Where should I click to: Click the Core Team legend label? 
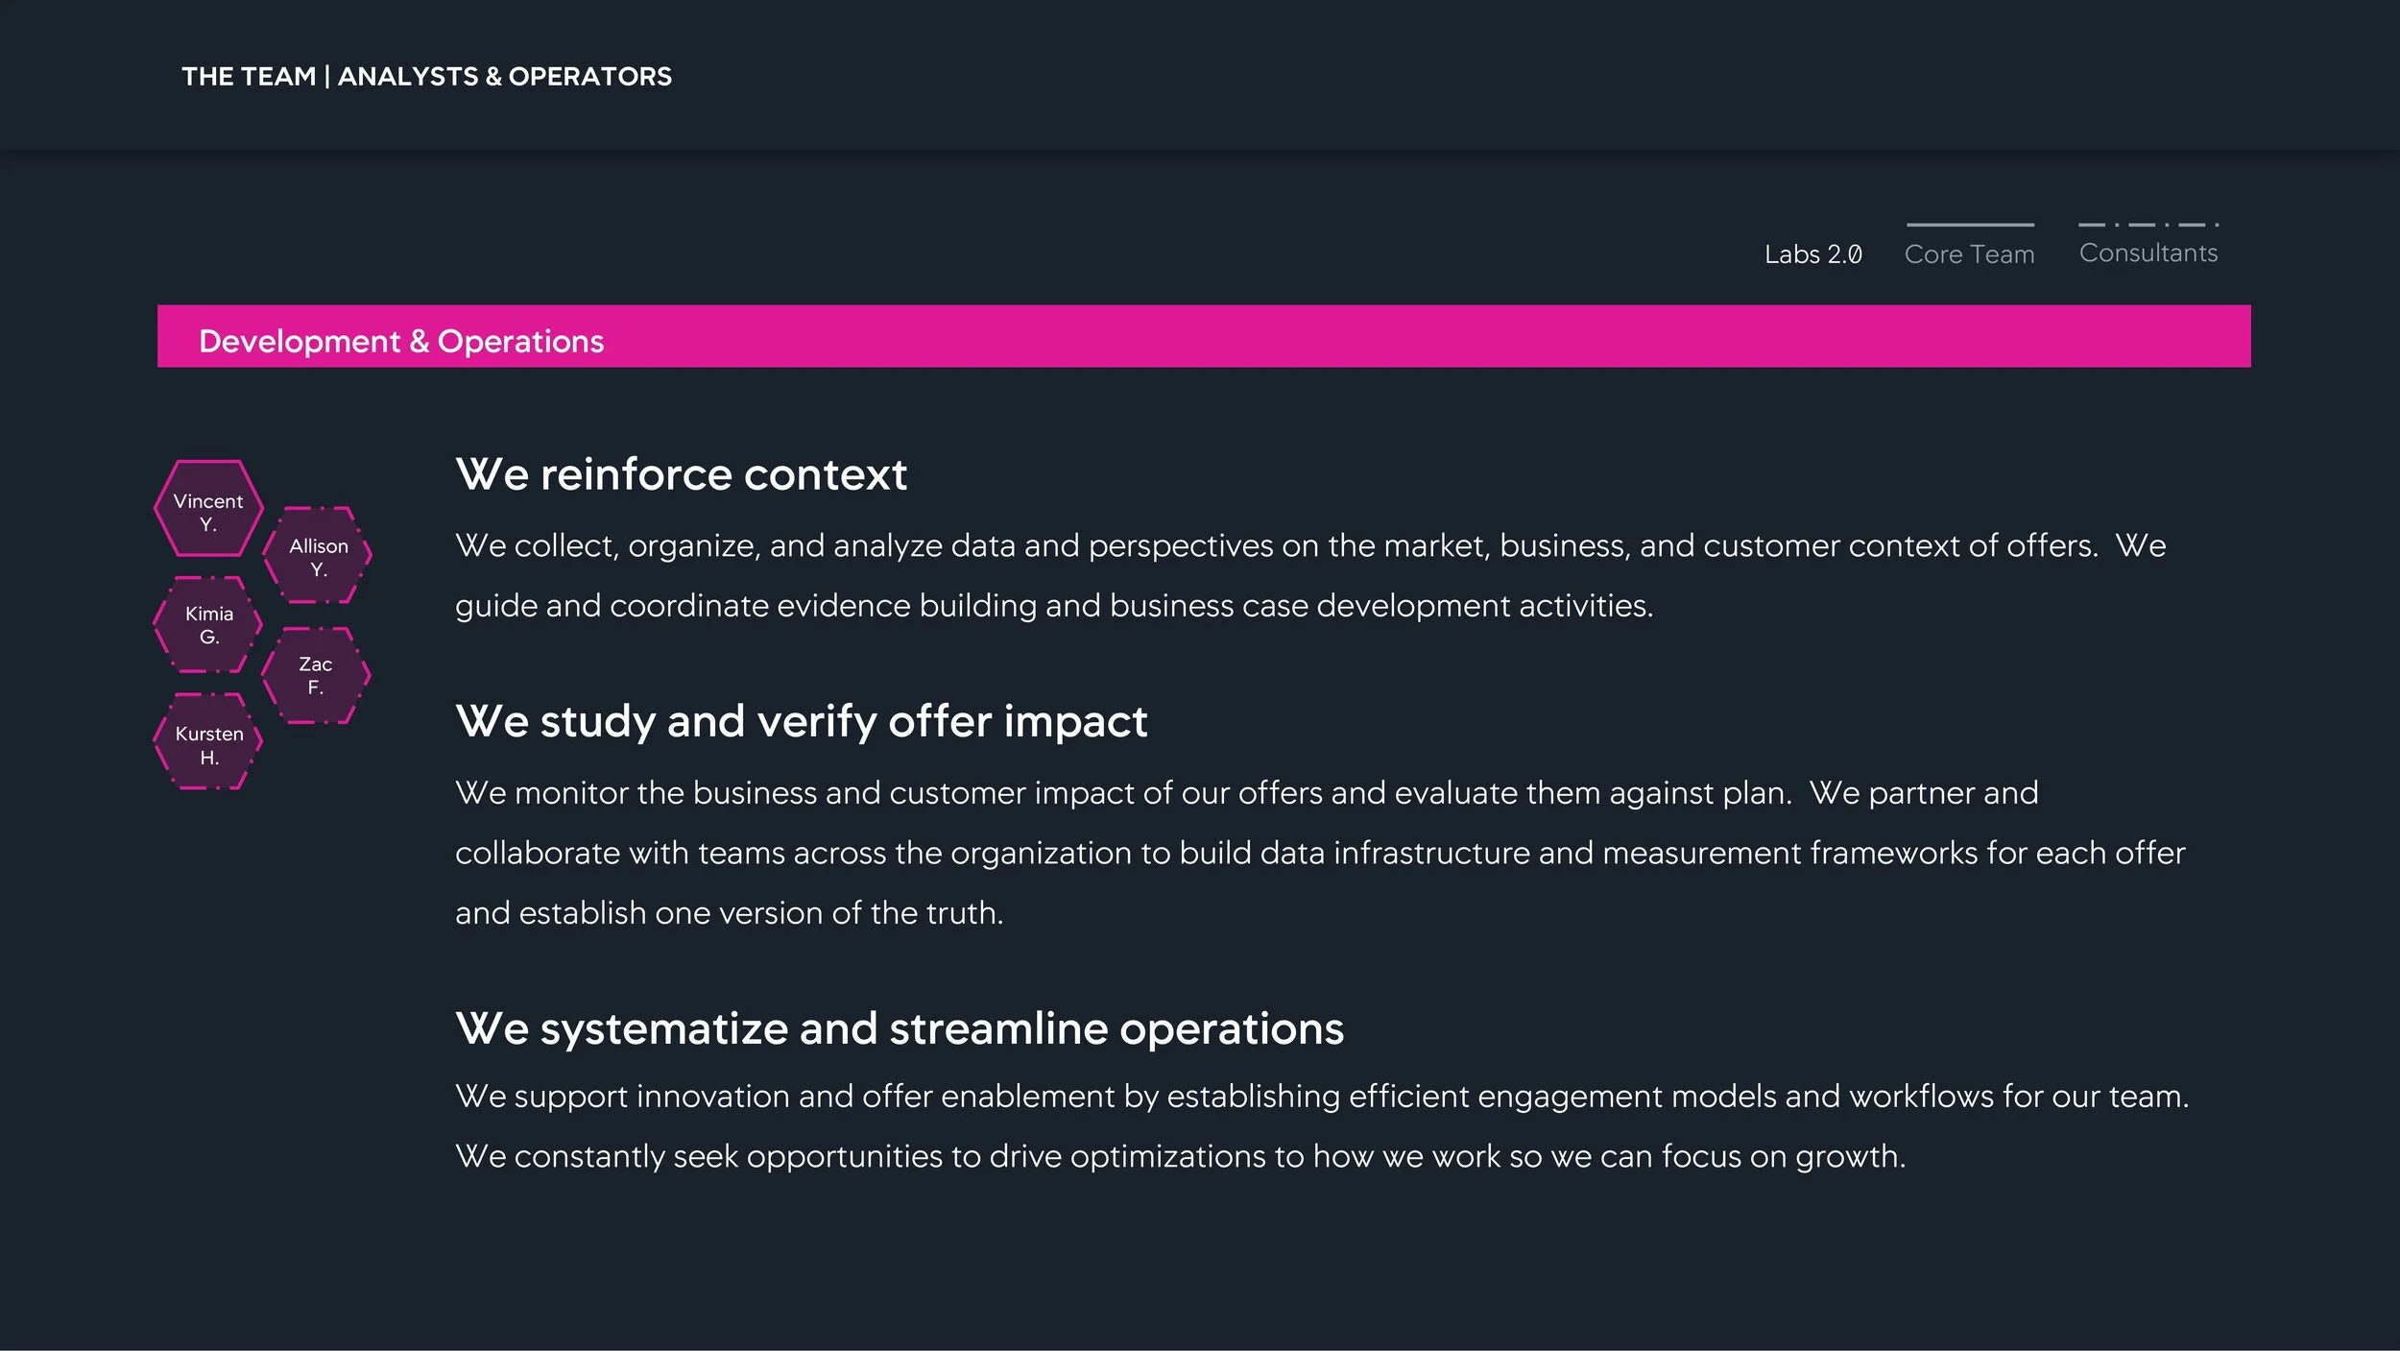click(1969, 254)
